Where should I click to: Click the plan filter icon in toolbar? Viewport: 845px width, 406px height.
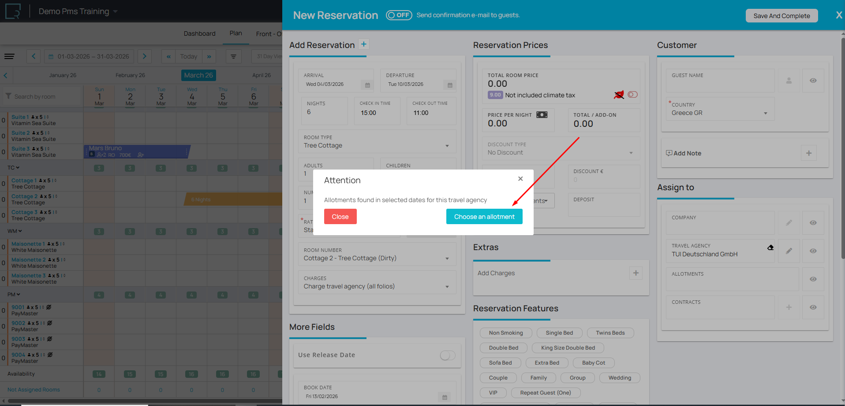[233, 56]
